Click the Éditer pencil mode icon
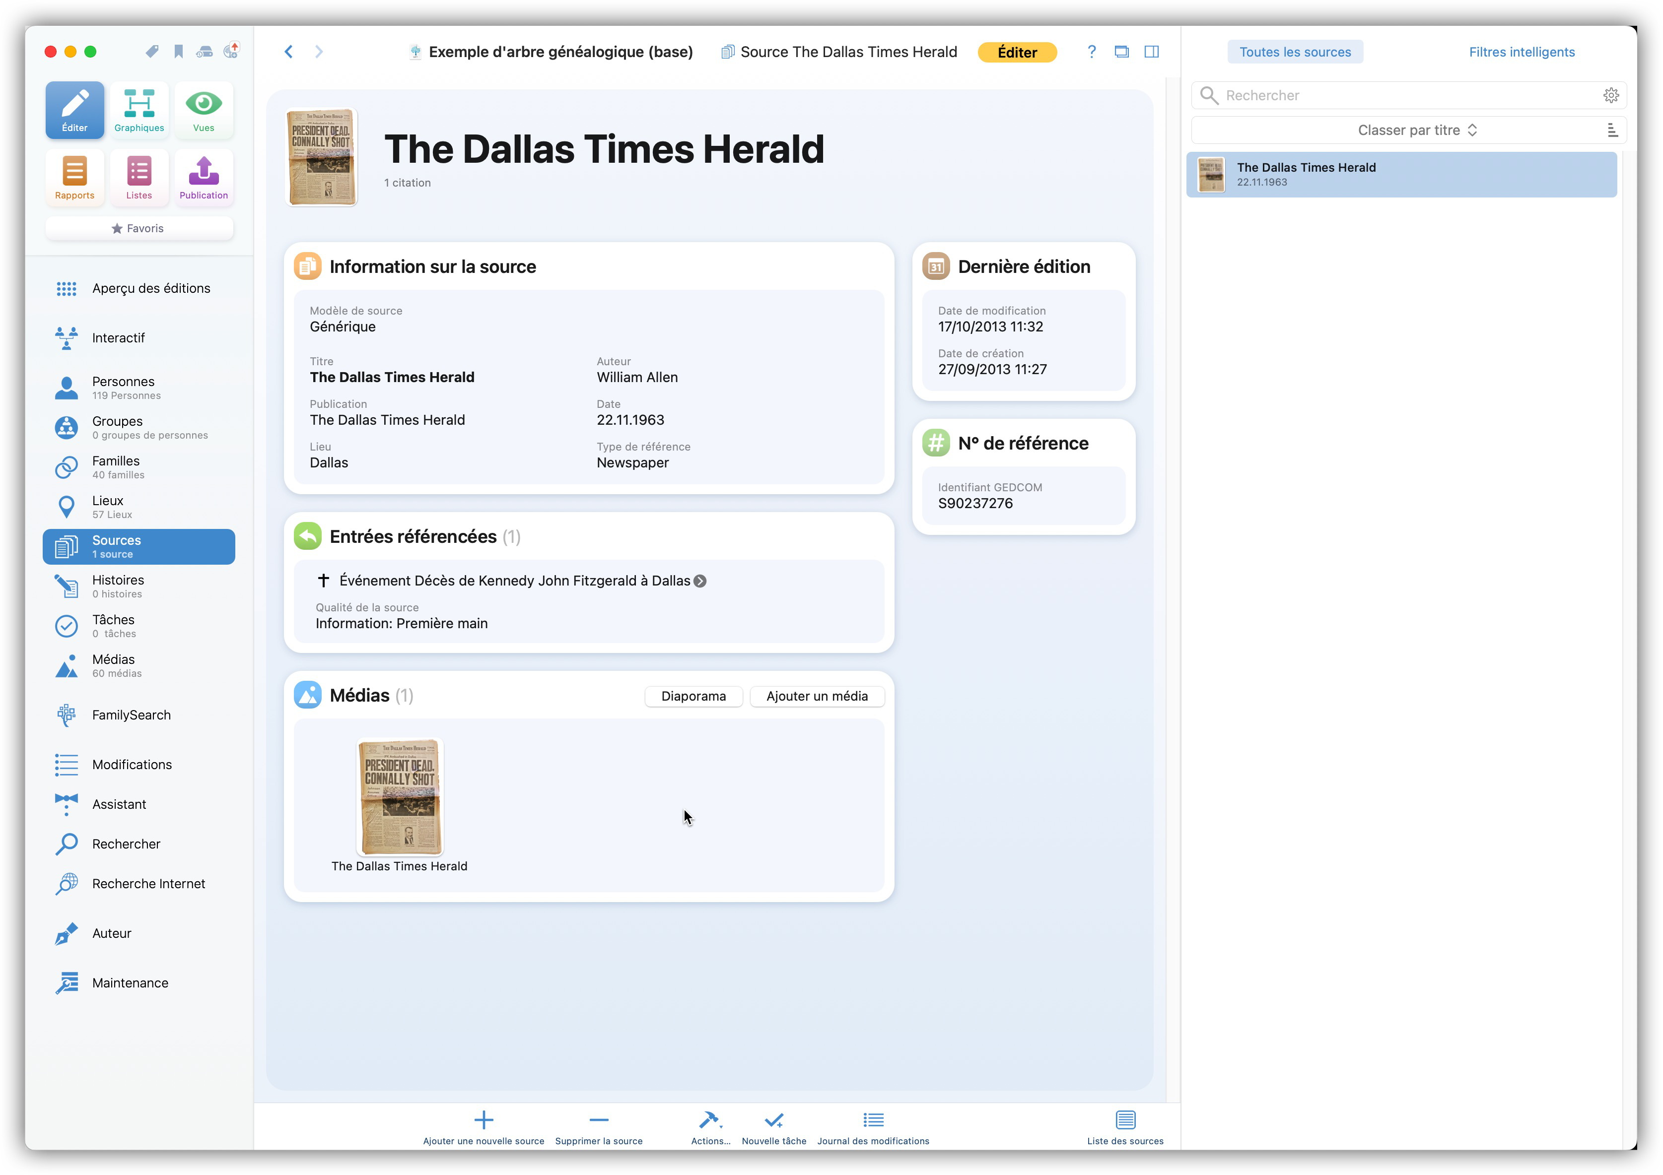This screenshot has height=1175, width=1663. (74, 110)
